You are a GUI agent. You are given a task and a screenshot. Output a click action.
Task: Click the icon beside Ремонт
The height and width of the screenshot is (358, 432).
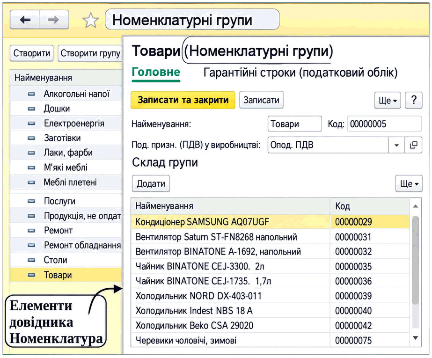pos(32,231)
